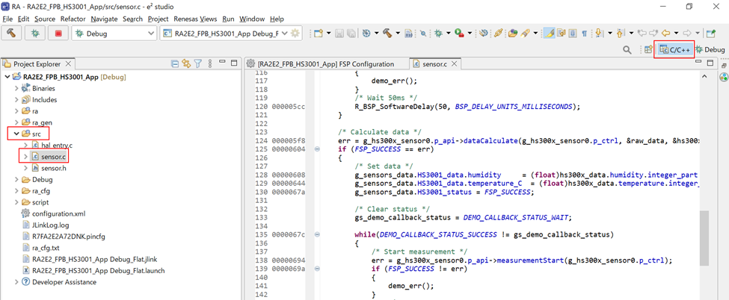Toggle the highlighted Mark Occurrences button

pyautogui.click(x=550, y=34)
